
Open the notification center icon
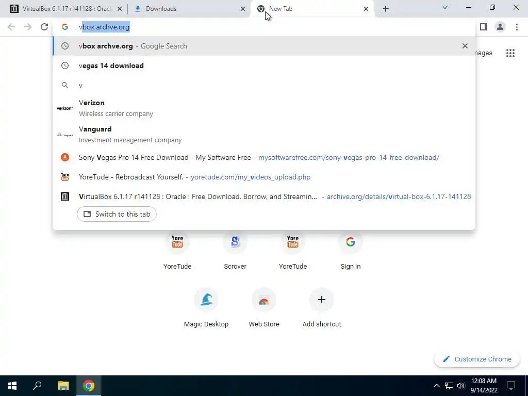point(511,386)
